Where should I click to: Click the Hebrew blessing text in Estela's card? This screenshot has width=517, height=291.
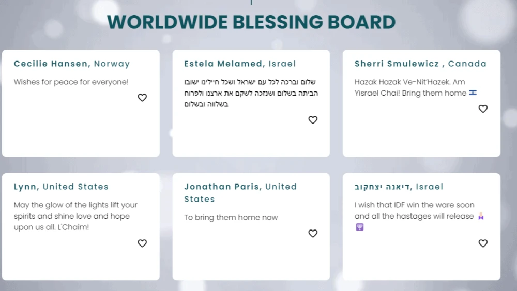pyautogui.click(x=251, y=93)
